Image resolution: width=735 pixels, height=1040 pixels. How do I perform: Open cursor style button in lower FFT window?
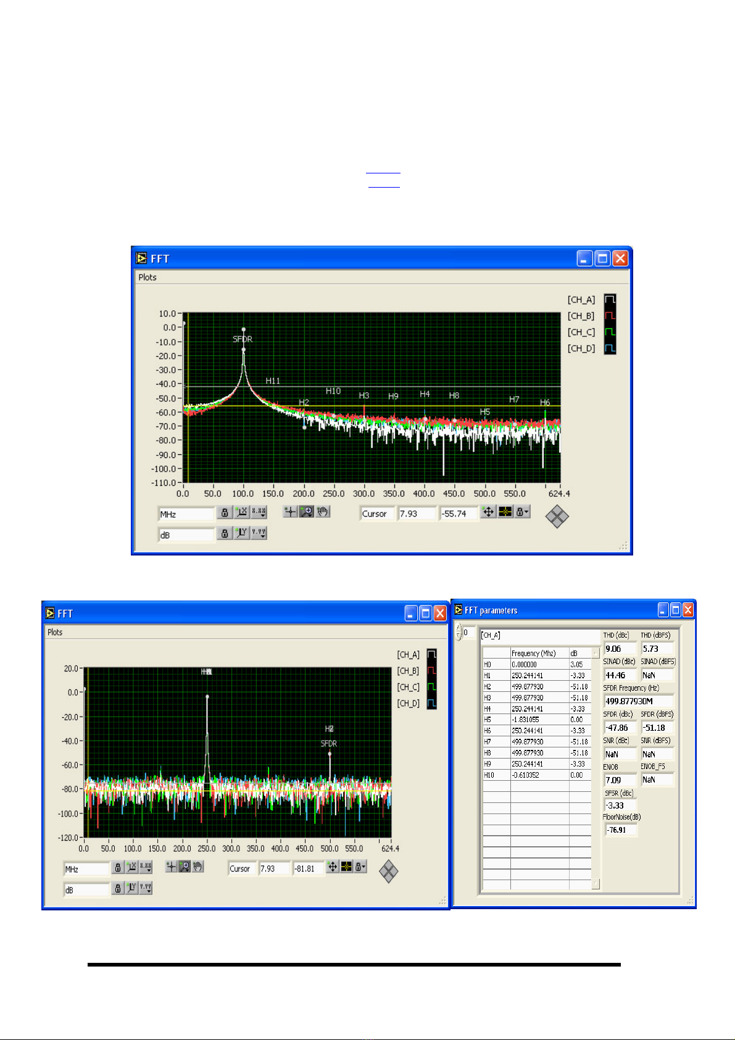[346, 867]
